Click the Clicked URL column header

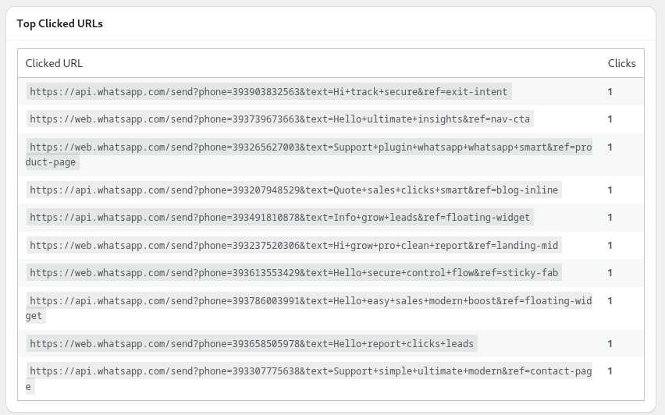tap(54, 63)
